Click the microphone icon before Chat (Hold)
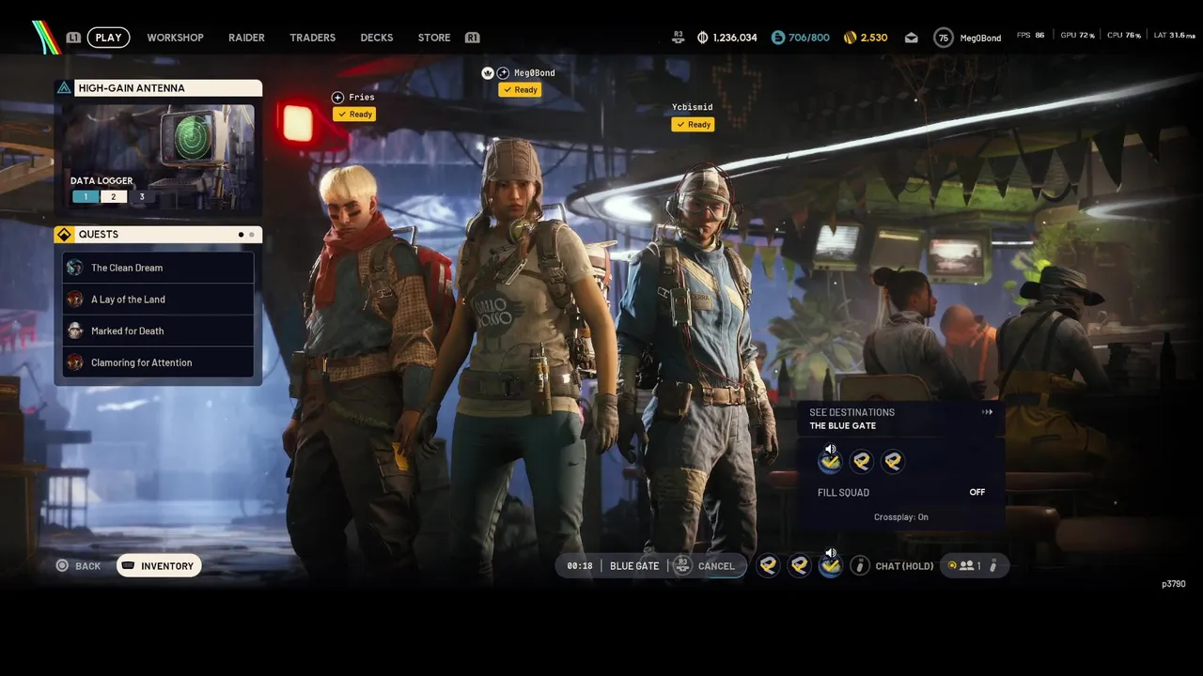 [859, 565]
